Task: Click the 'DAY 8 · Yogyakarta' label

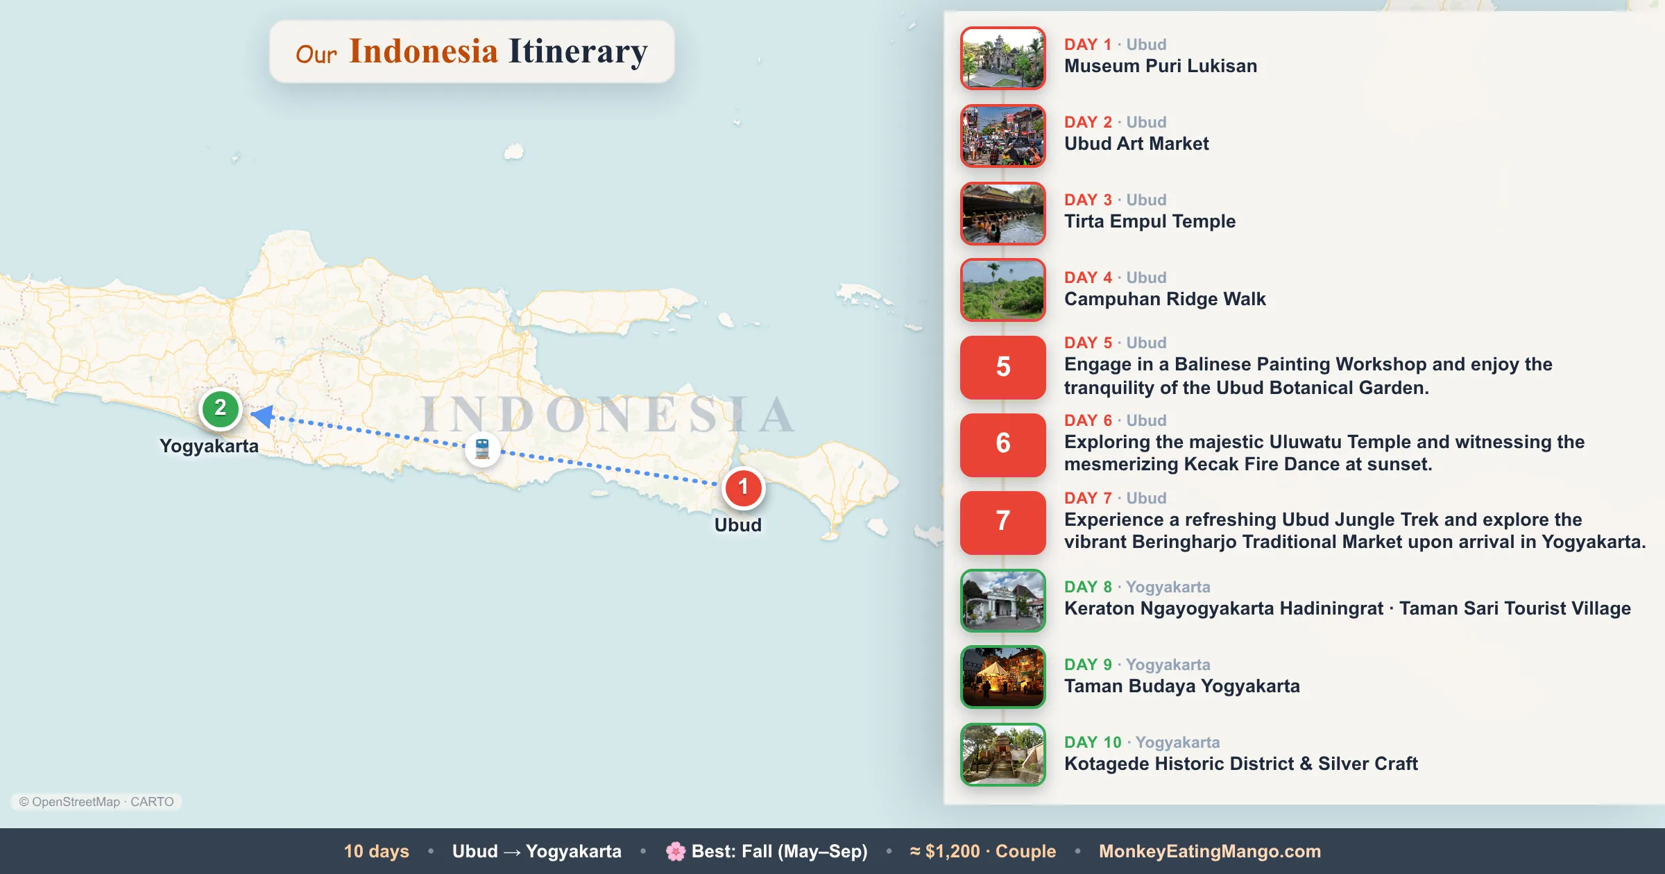Action: tap(1137, 587)
